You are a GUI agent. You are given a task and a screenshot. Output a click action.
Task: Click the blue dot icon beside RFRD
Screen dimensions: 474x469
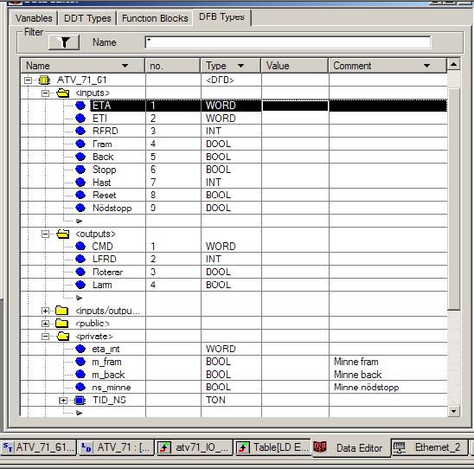point(80,131)
